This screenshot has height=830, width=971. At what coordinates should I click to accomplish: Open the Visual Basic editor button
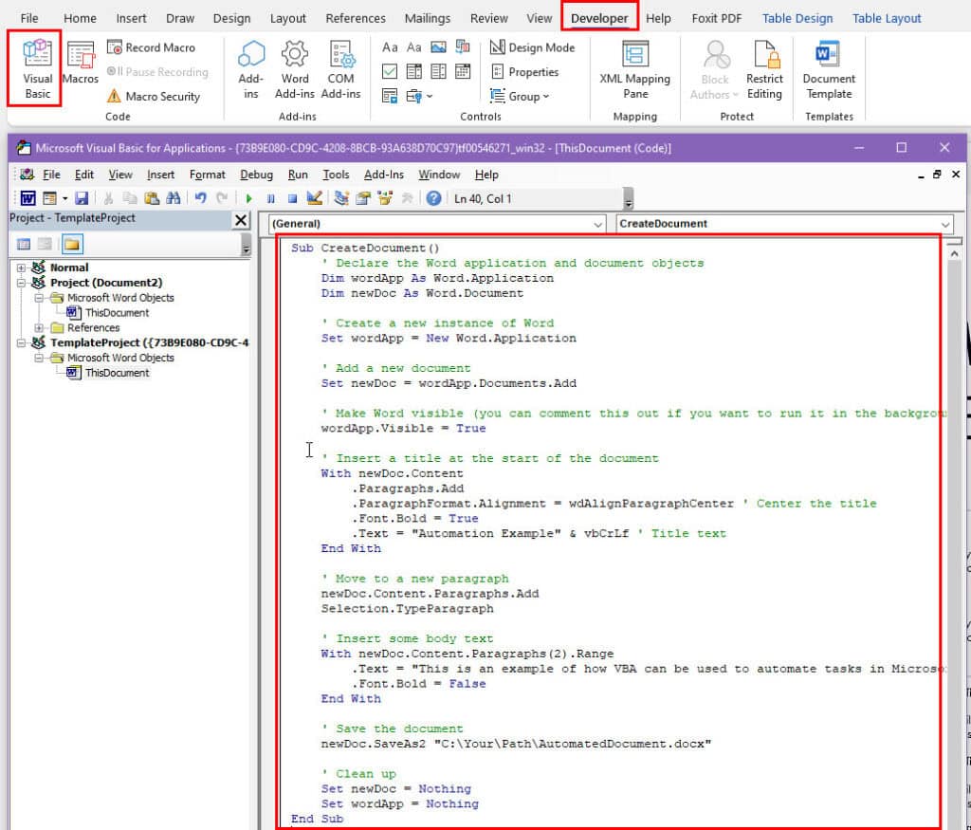37,68
